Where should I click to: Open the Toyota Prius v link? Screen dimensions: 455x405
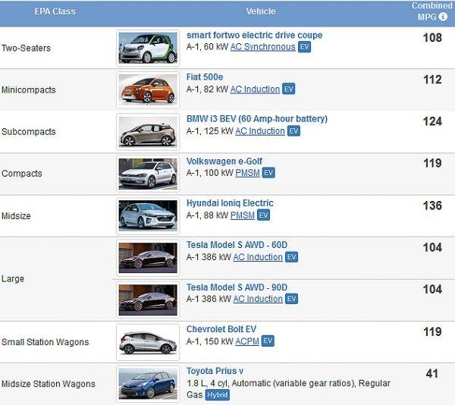click(215, 371)
